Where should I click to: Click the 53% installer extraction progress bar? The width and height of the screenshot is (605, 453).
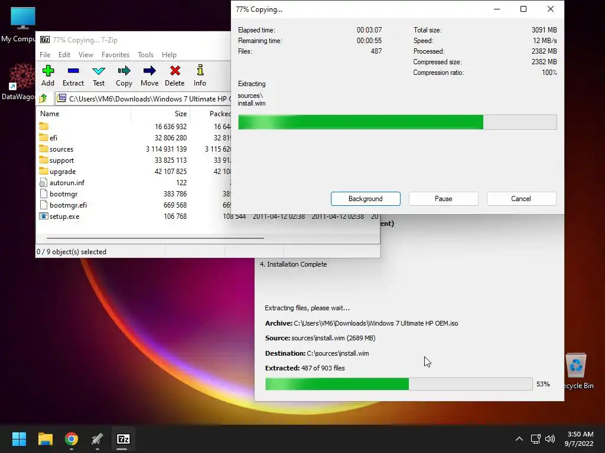coord(399,384)
